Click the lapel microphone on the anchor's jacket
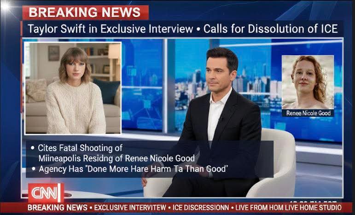Screen dimensions: 355x215 [221, 119]
